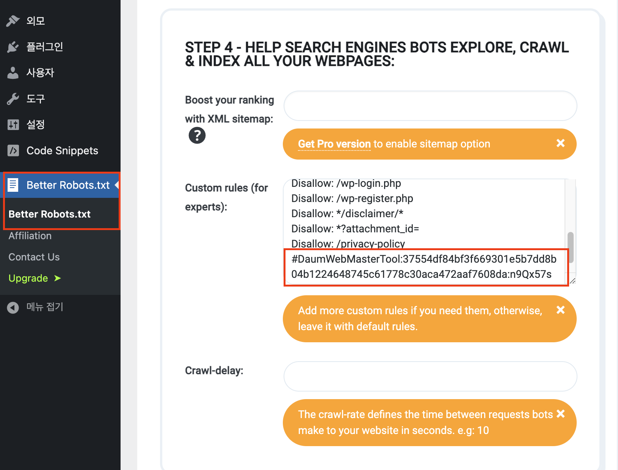Click the Better Robots.txt document icon
Image resolution: width=618 pixels, height=470 pixels.
pos(13,185)
